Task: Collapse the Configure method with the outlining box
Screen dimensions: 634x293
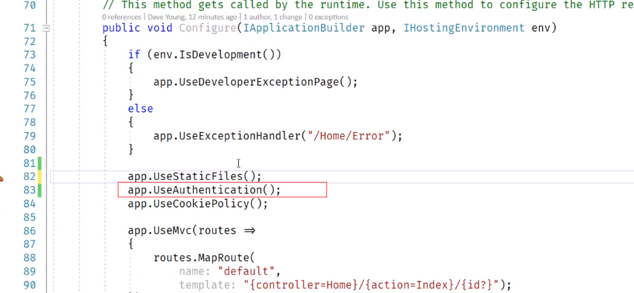Action: tap(46, 28)
